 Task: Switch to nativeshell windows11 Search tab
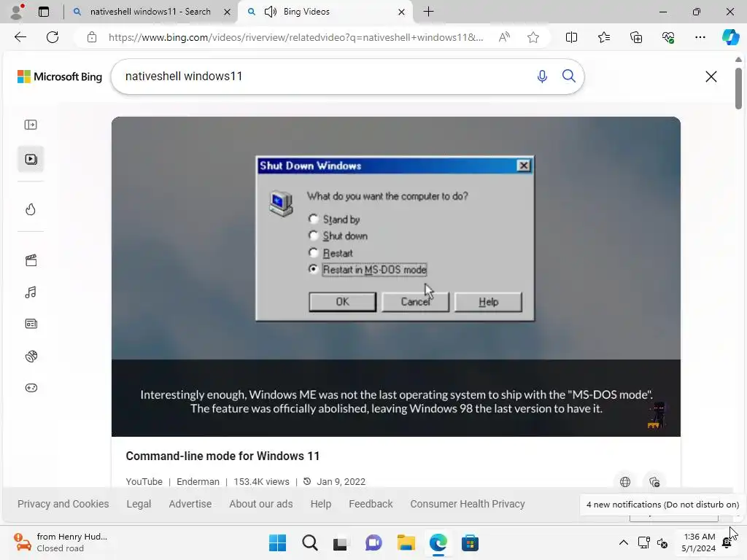(x=150, y=12)
